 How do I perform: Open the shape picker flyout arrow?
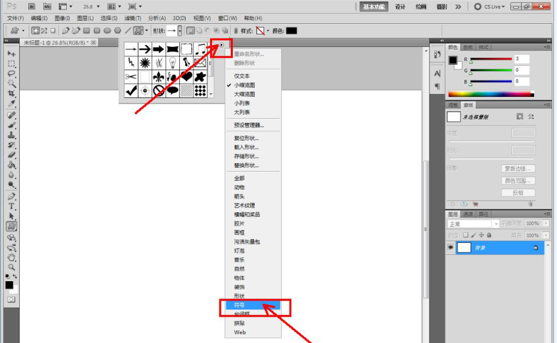[221, 45]
